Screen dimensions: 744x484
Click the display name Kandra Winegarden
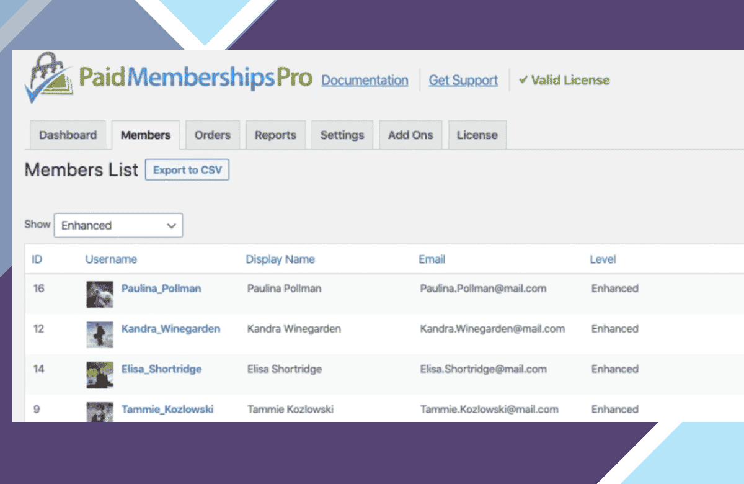tap(294, 329)
